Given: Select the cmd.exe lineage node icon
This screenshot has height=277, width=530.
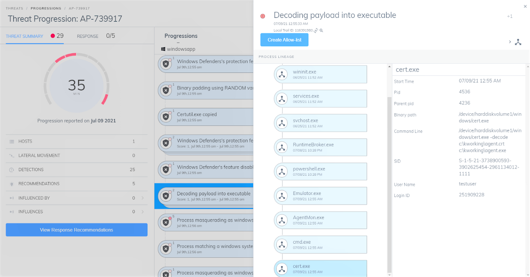Looking at the screenshot, I should pos(282,245).
